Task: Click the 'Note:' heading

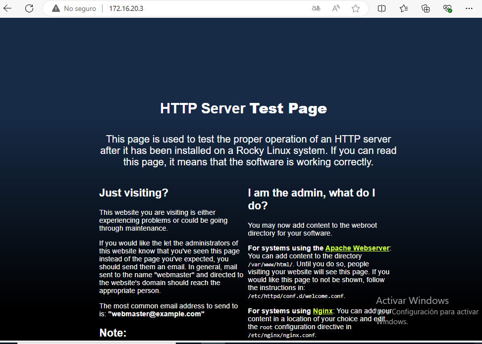Action: [x=113, y=333]
